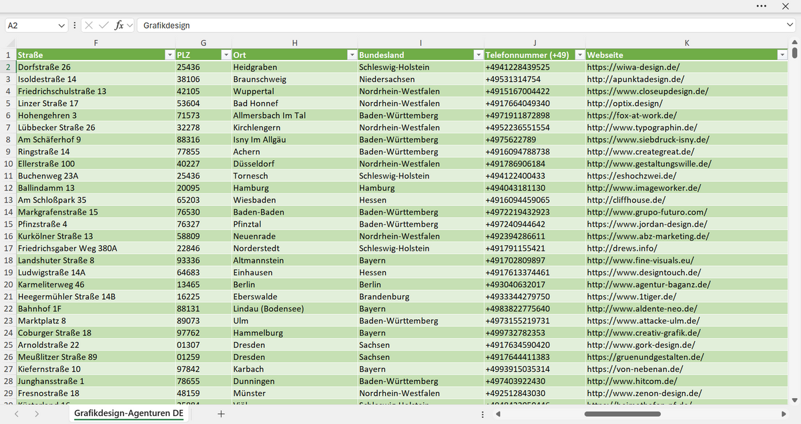The height and width of the screenshot is (424, 801).
Task: Select phone cell +4930406​32017
Action: coord(535,285)
